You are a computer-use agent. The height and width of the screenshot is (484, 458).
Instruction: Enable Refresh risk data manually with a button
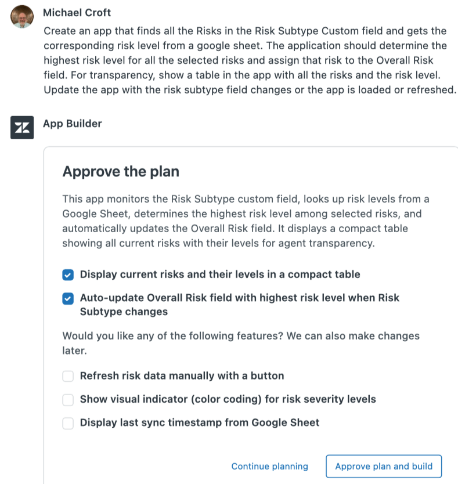(x=68, y=376)
